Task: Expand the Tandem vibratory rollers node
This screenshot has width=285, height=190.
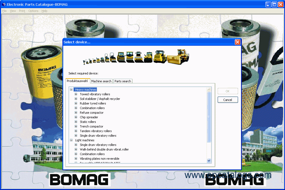Action: point(76,131)
